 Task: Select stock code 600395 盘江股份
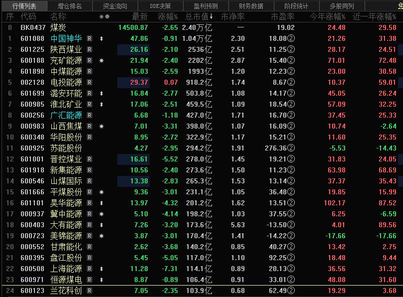32,258
